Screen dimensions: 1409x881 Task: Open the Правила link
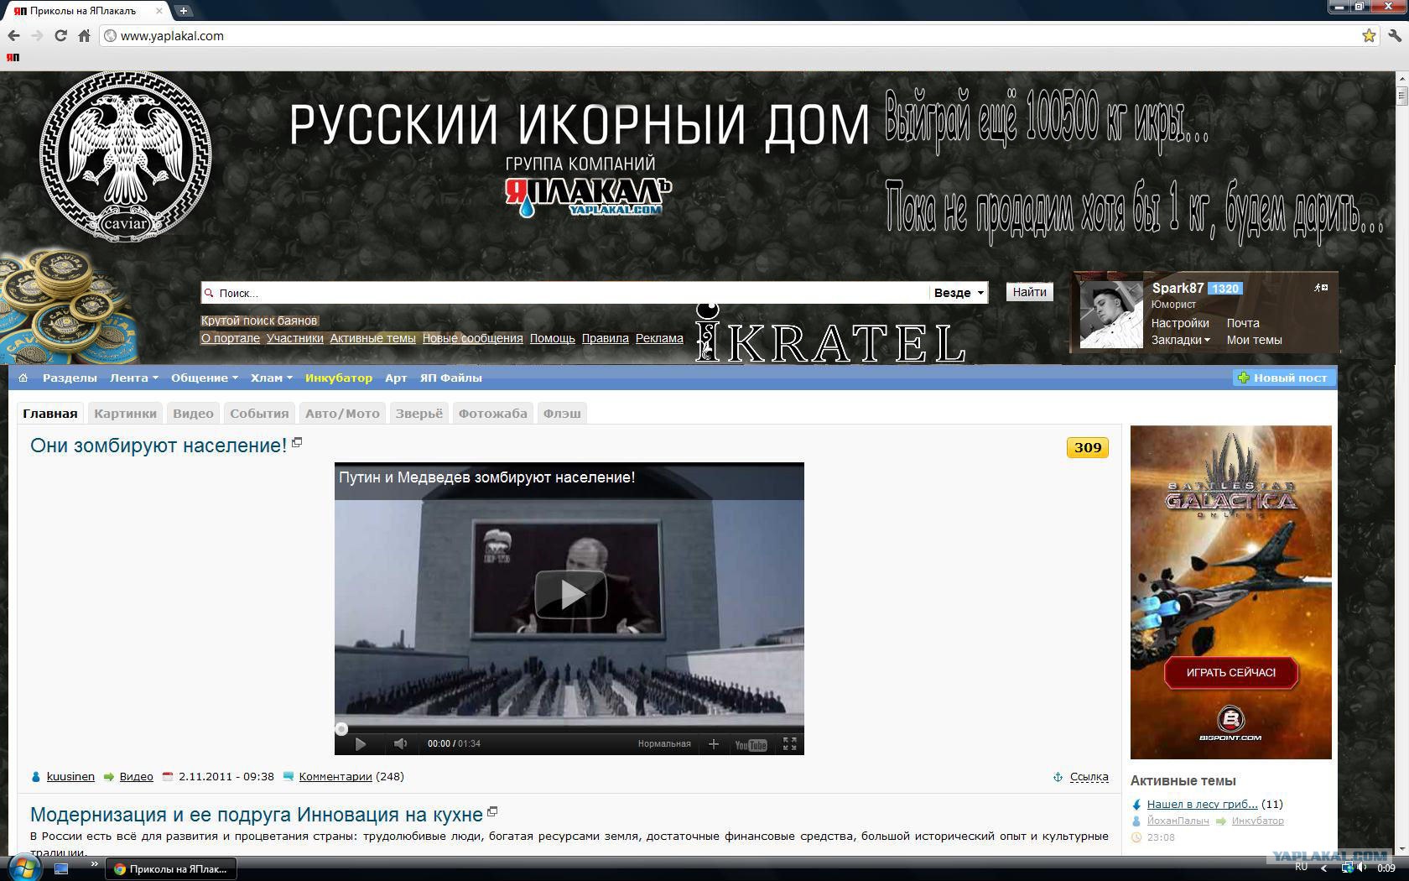click(x=605, y=338)
